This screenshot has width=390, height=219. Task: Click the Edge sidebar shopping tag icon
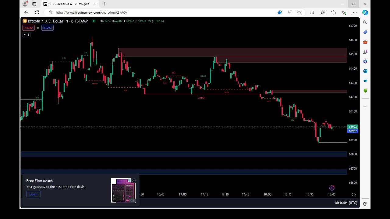pyautogui.click(x=365, y=32)
